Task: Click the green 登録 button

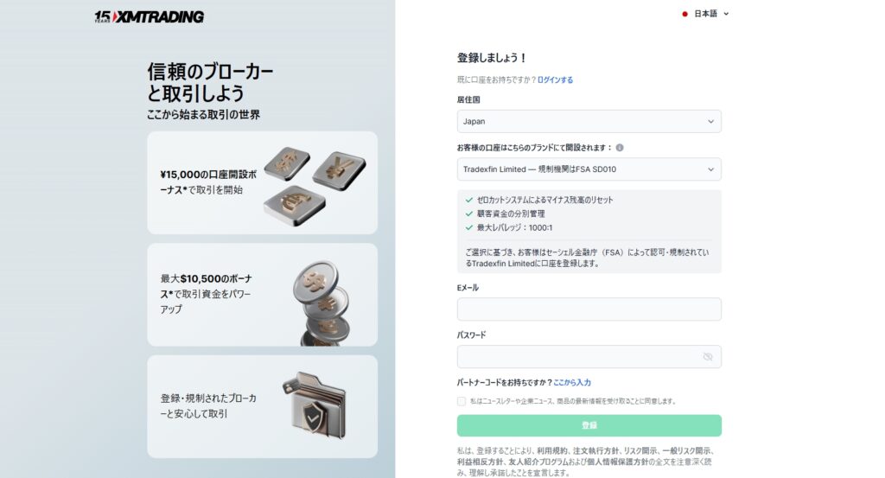Action: pyautogui.click(x=589, y=425)
